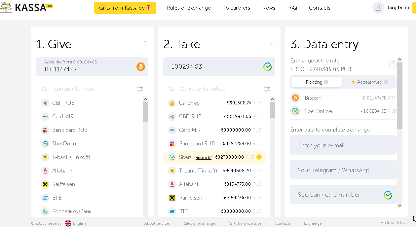The width and height of the screenshot is (416, 227).
Task: Open Contacts in top menu
Action: point(320,8)
